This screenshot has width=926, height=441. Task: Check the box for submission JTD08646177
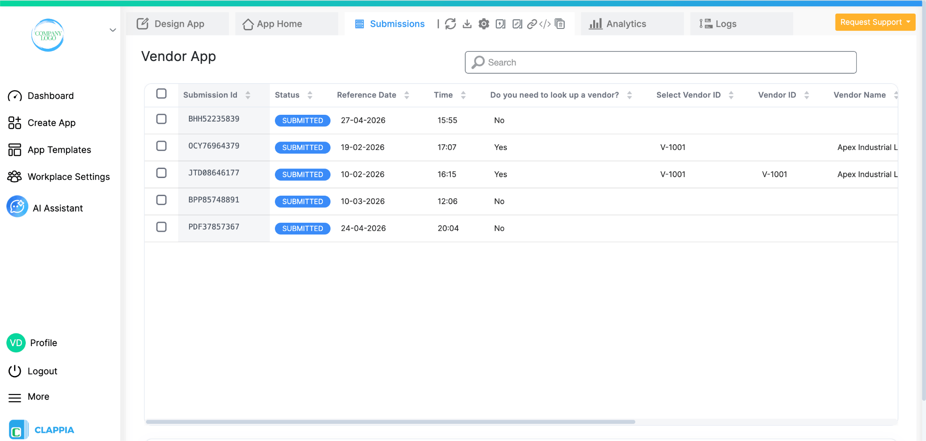[x=161, y=173]
